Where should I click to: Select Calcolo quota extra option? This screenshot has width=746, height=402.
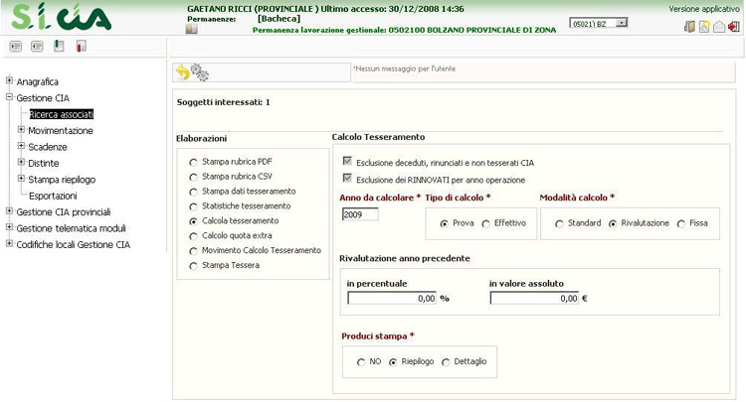point(193,236)
